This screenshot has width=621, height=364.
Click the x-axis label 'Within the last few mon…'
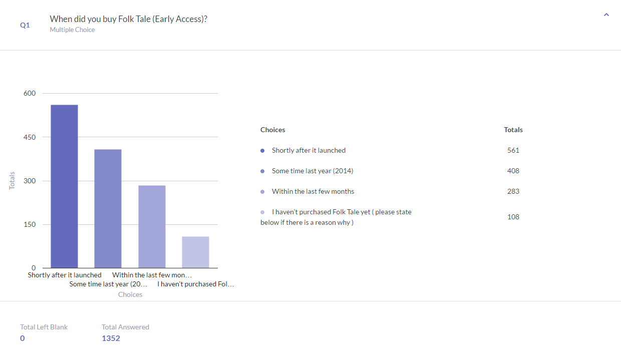pyautogui.click(x=152, y=275)
